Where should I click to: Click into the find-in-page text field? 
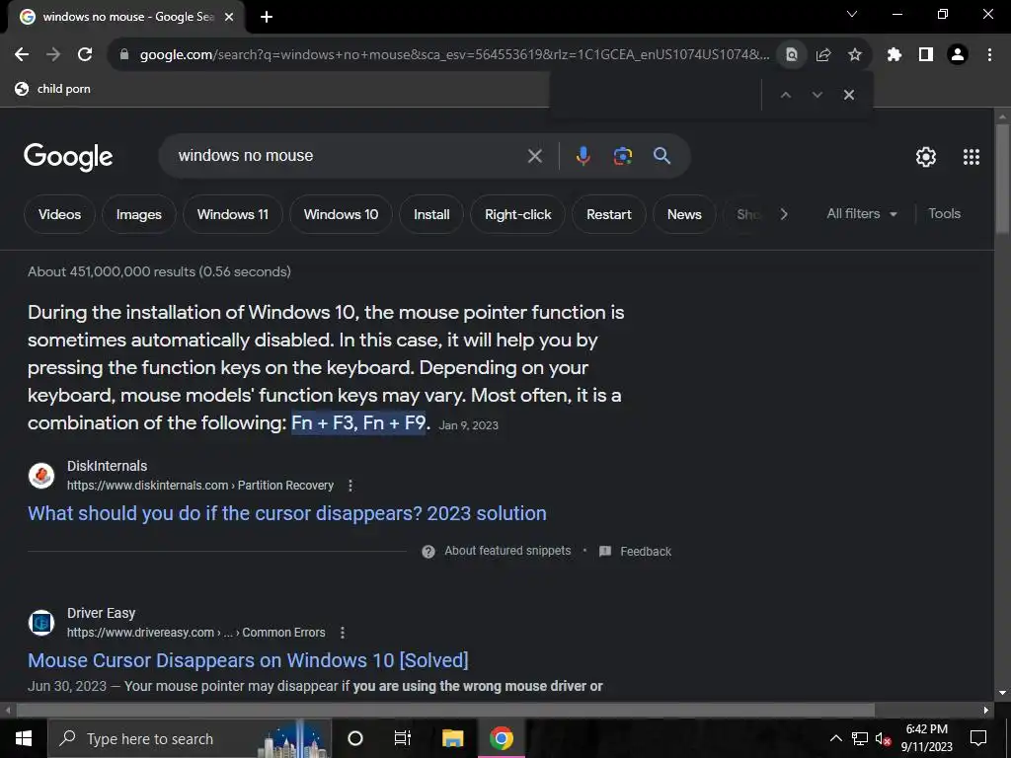(x=657, y=95)
